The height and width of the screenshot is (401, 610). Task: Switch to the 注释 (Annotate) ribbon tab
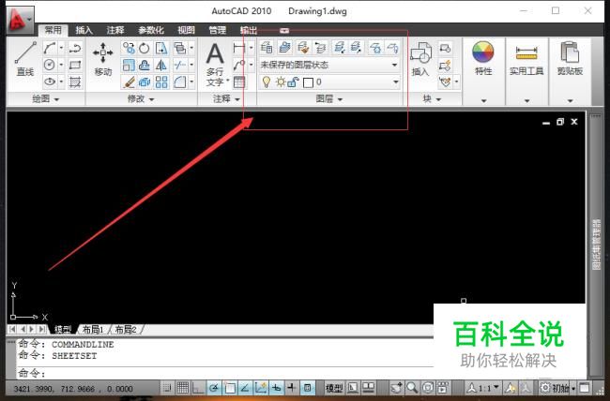click(115, 30)
